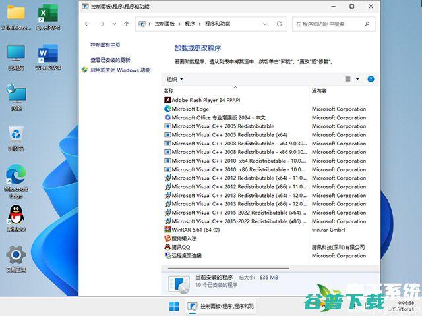Click 程序 breadcrumb segment
Screen dimensions: 422x316
(x=190, y=24)
